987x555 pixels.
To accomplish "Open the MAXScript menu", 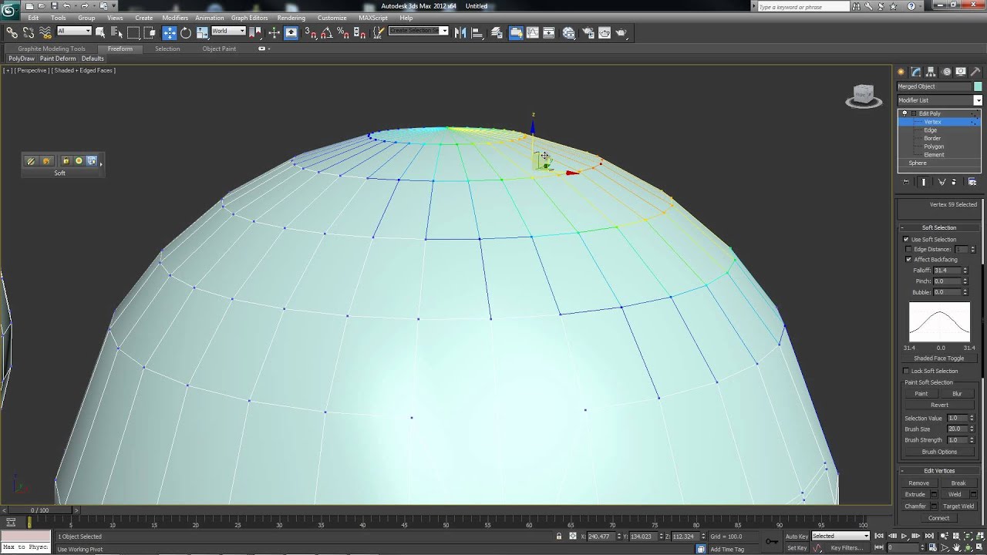I will click(x=373, y=18).
